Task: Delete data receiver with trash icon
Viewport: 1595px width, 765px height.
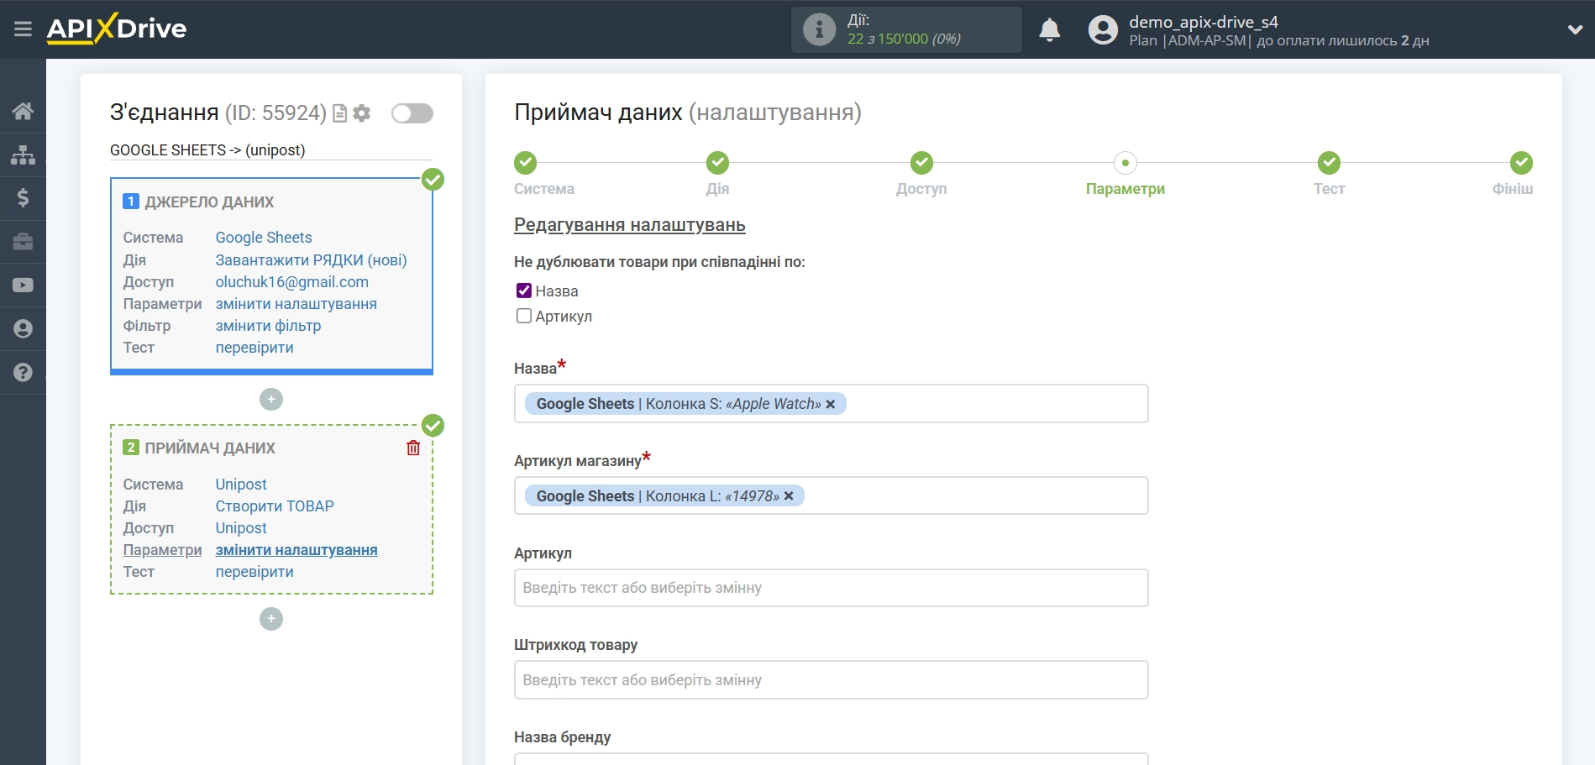Action: pos(413,448)
